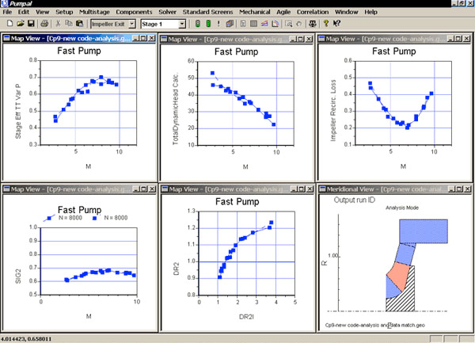Click the exclamation mark toolbar icon

(218, 24)
